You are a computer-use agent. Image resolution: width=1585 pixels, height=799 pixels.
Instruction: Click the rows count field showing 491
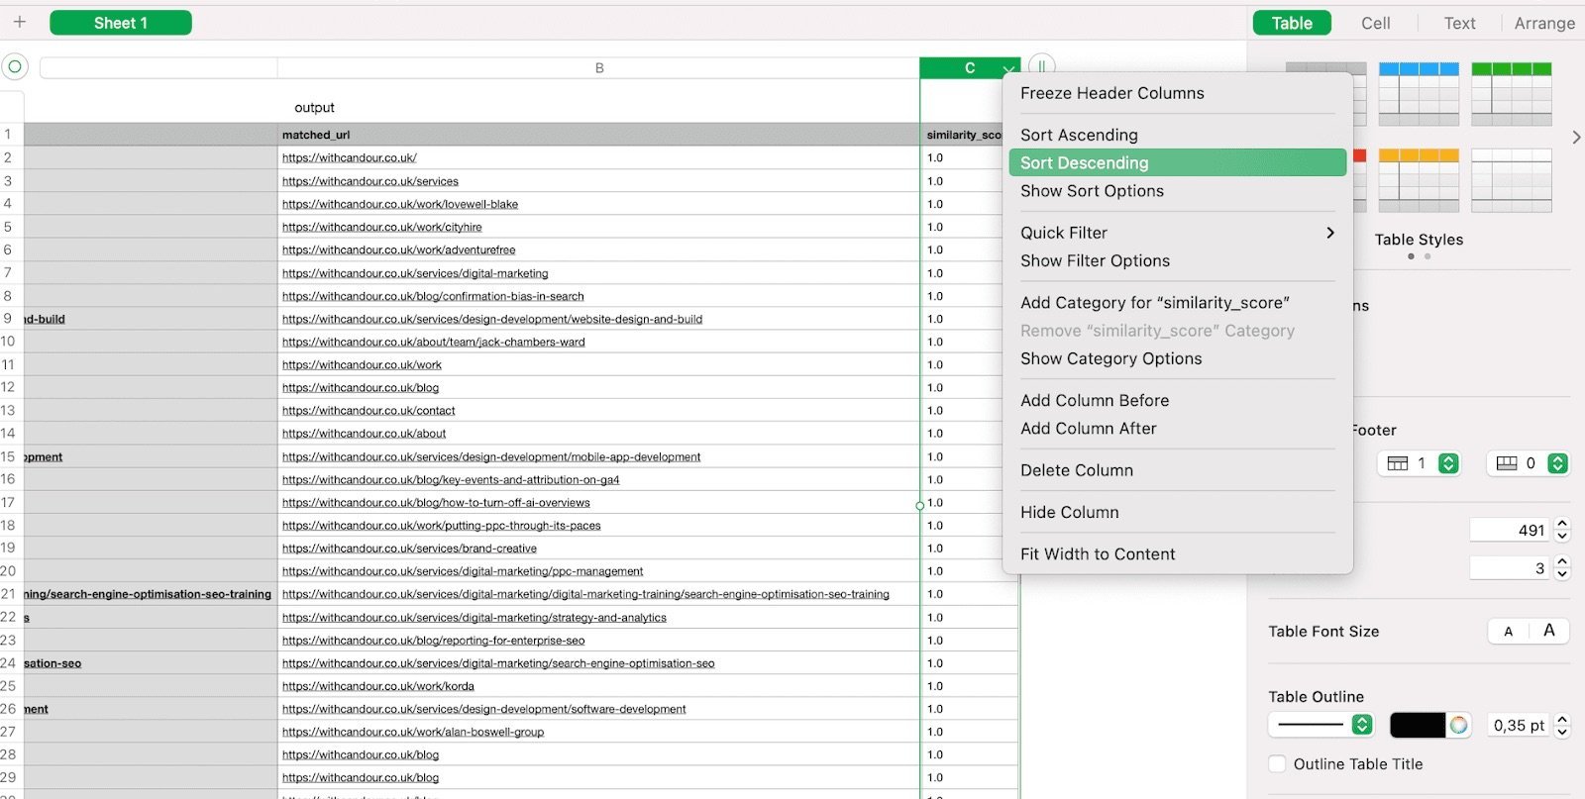(1511, 530)
